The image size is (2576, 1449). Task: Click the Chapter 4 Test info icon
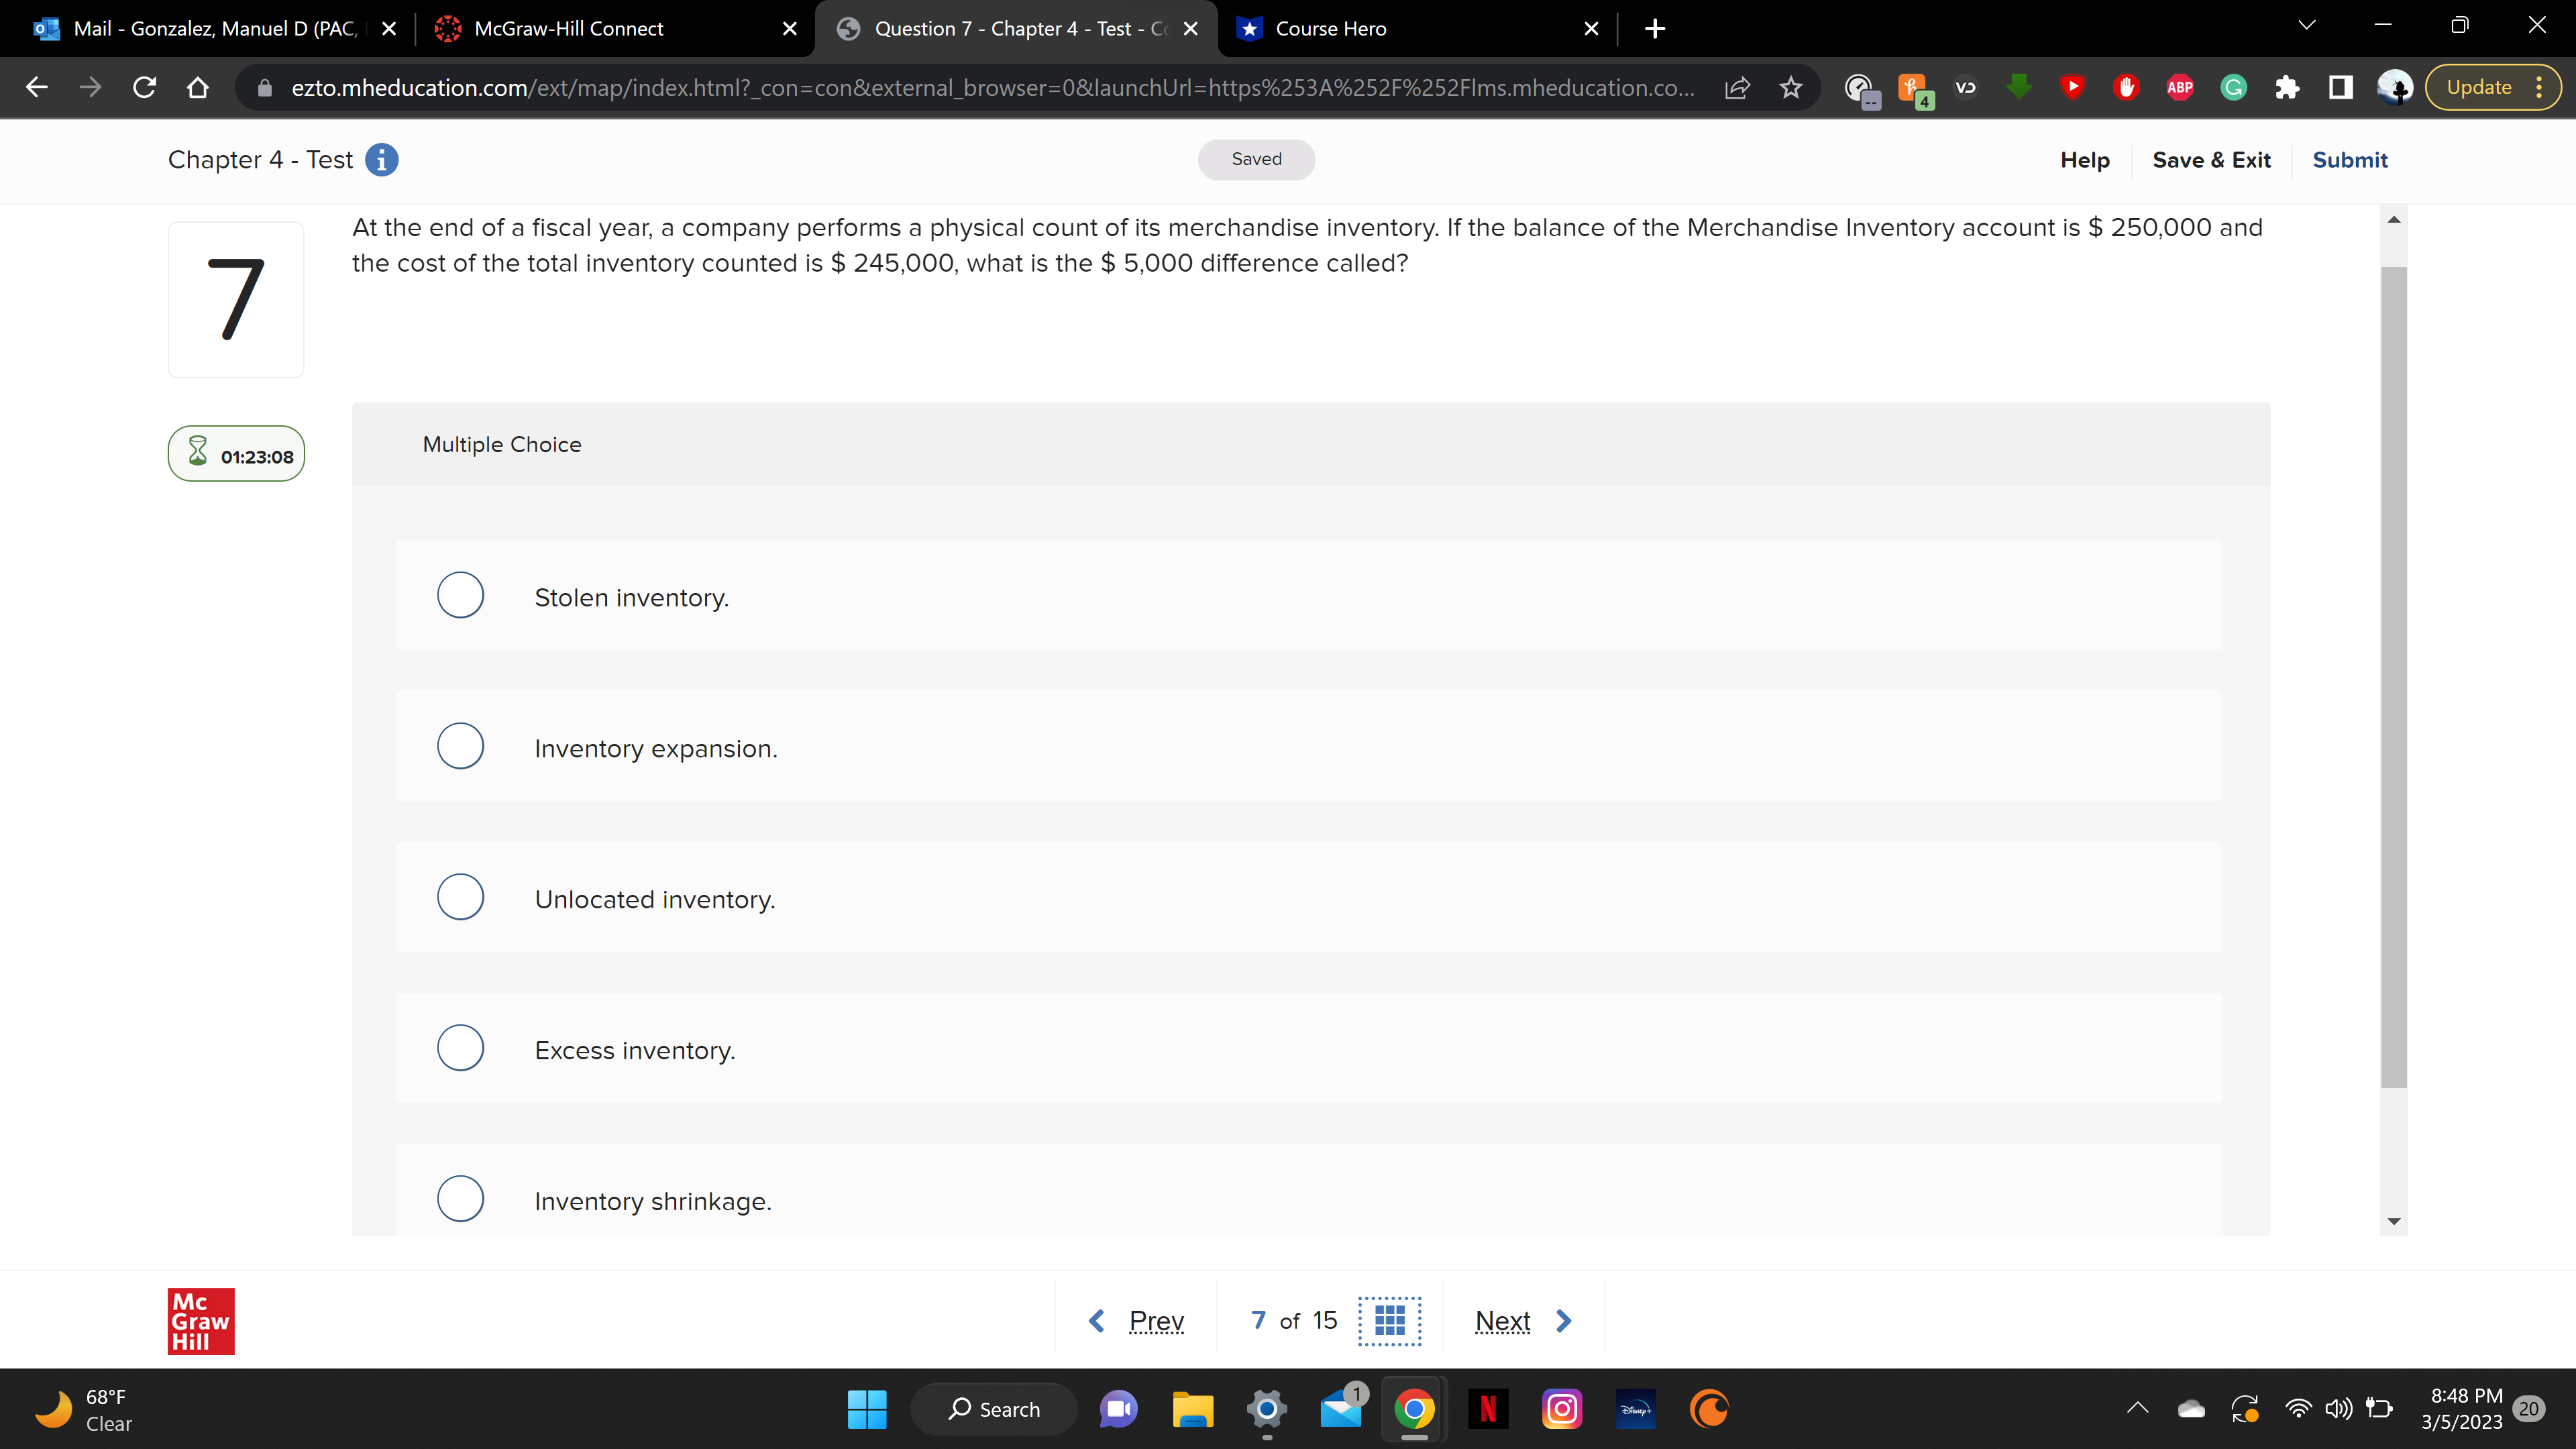(381, 160)
